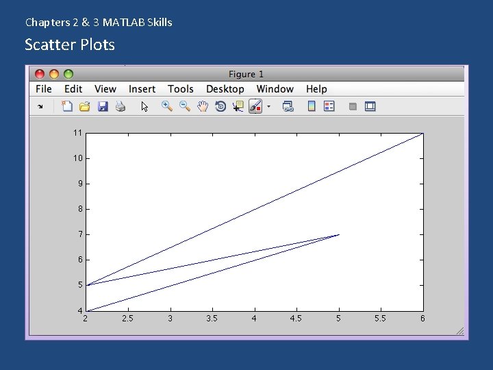The image size is (493, 370).
Task: Click the y-axis tick label 11
Action: pos(77,133)
